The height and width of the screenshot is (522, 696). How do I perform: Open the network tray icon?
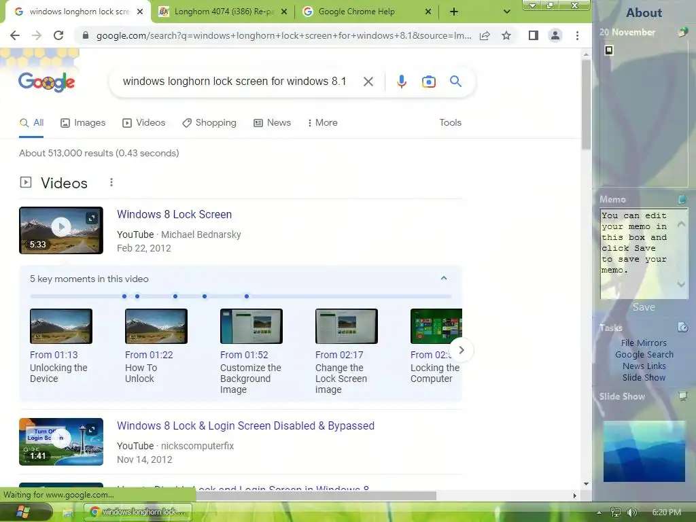[616, 512]
